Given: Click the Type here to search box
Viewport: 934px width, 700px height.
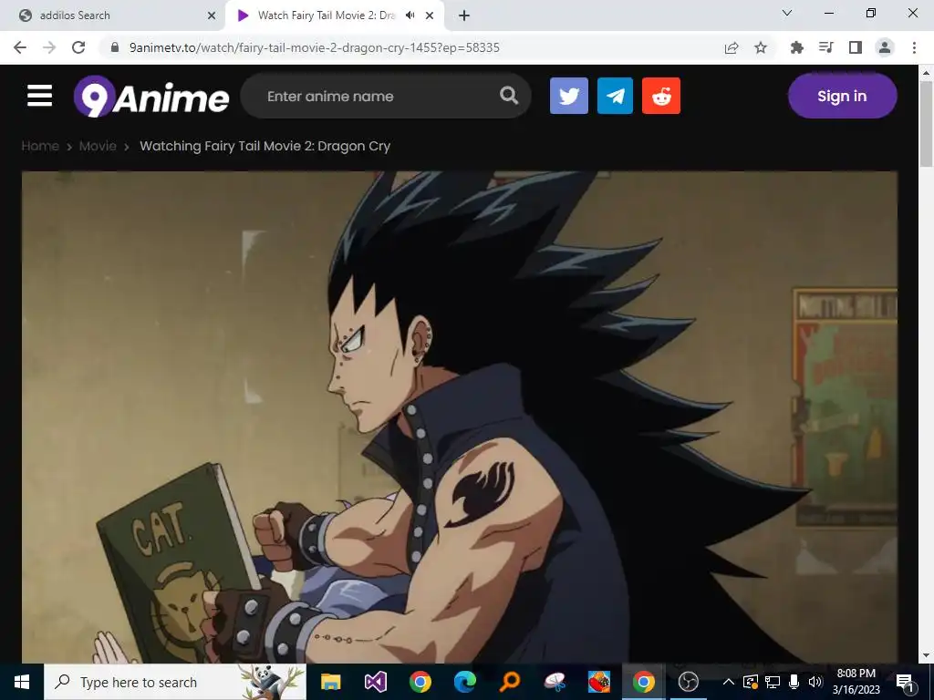Looking at the screenshot, I should point(175,682).
